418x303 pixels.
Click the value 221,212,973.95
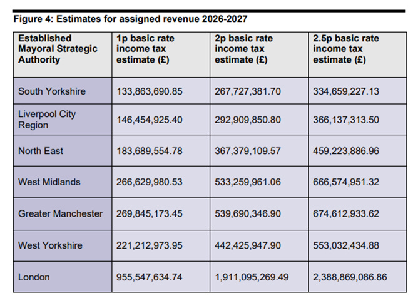150,245
